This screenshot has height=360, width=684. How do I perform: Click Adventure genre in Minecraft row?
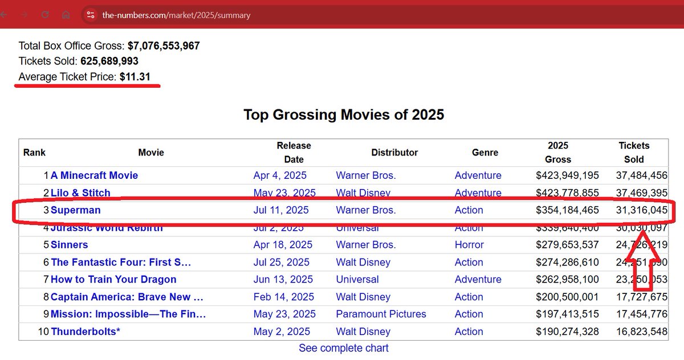pos(478,175)
